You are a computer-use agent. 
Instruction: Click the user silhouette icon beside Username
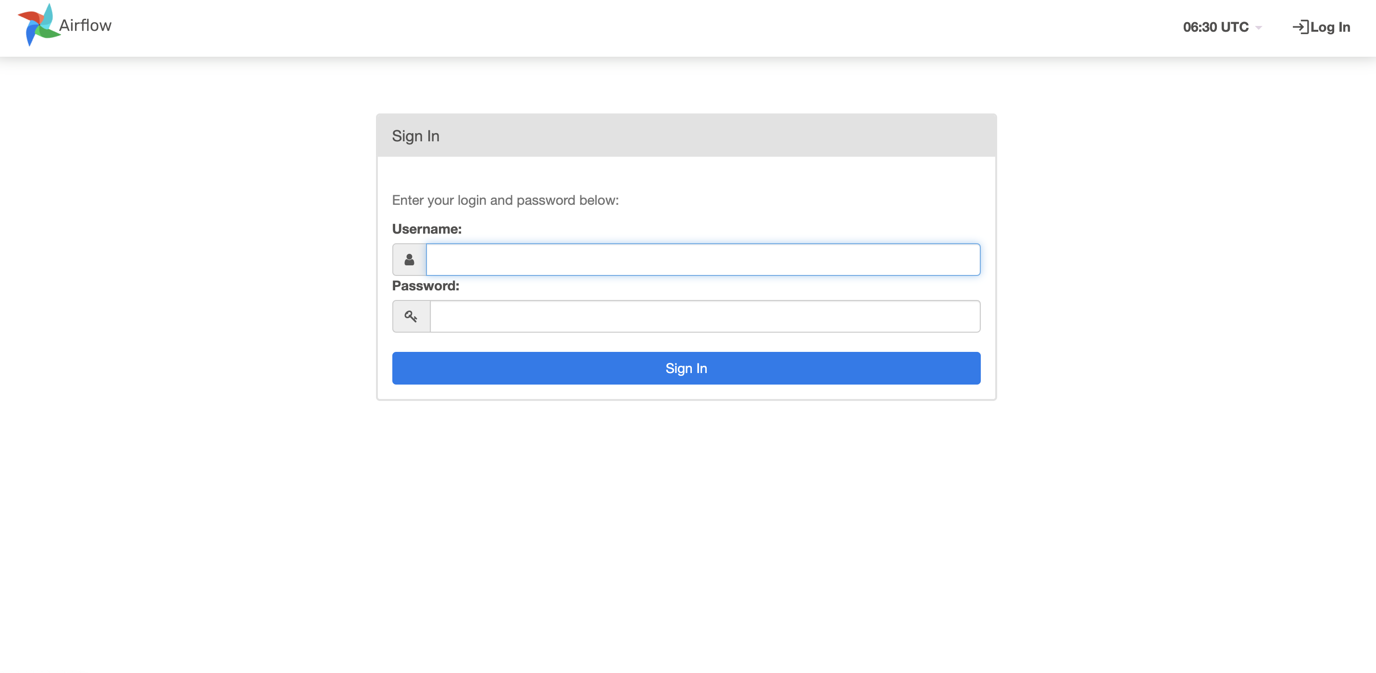click(x=409, y=260)
